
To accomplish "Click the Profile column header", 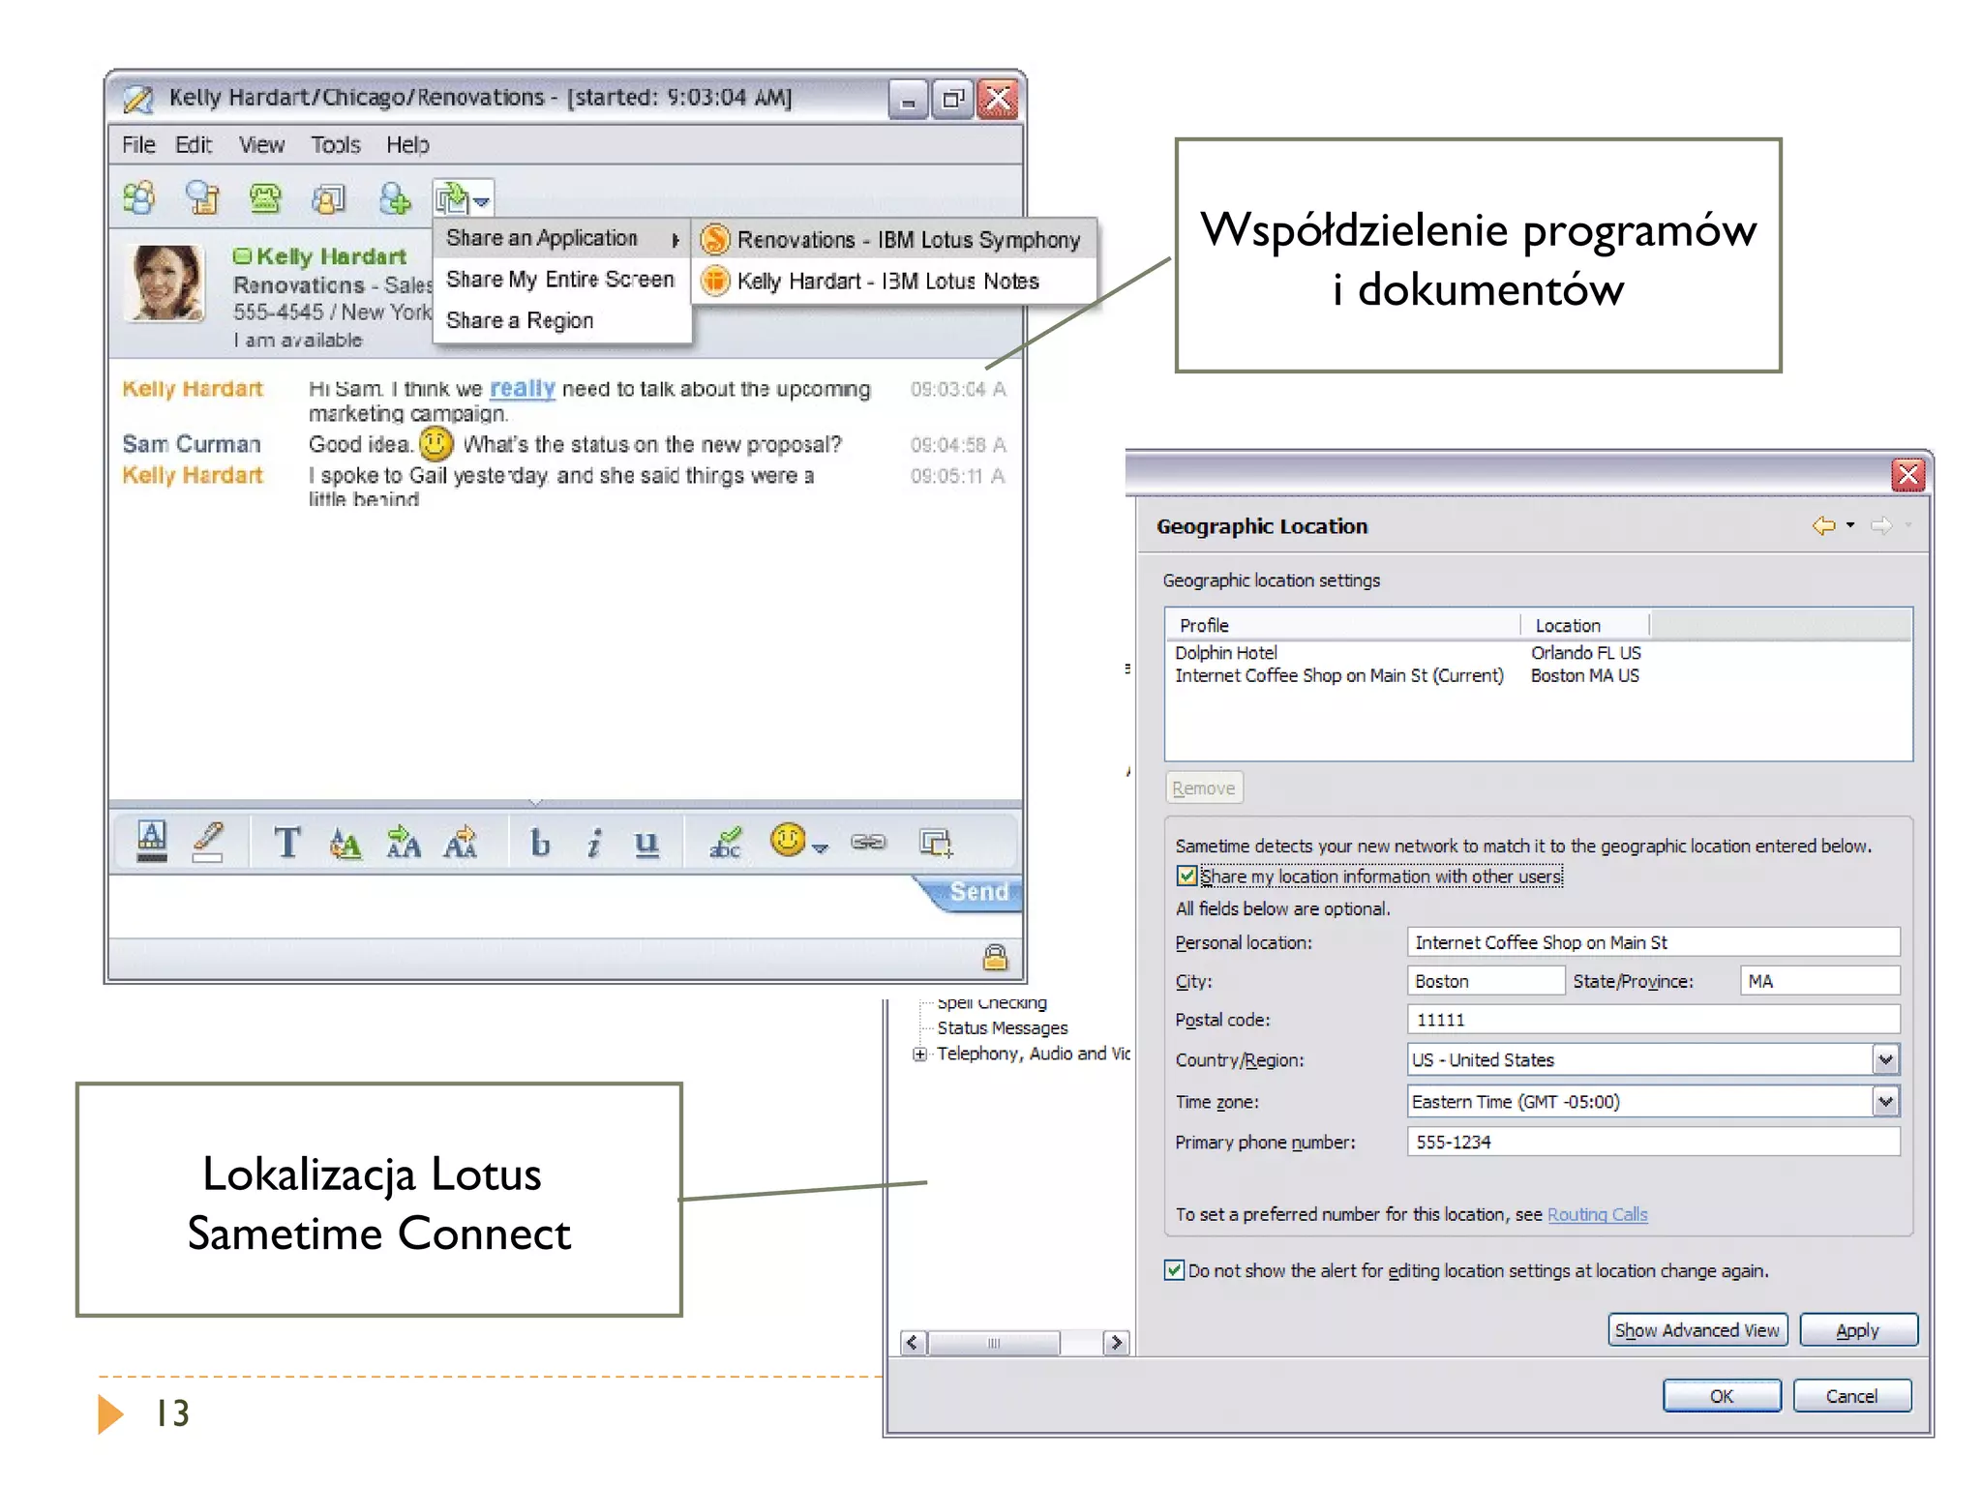I will [x=1342, y=626].
